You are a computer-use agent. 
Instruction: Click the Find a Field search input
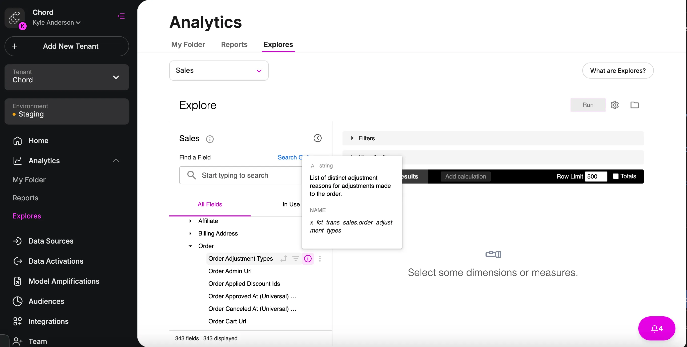click(241, 175)
